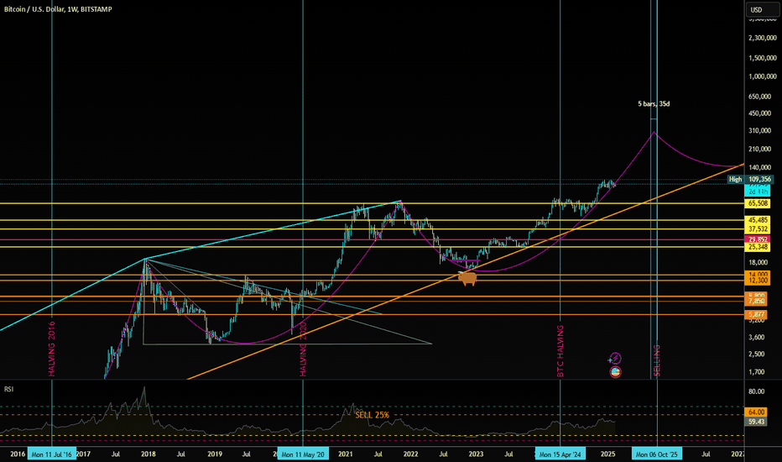Select the 'BTC HALVING' vertical line label

pyautogui.click(x=560, y=350)
